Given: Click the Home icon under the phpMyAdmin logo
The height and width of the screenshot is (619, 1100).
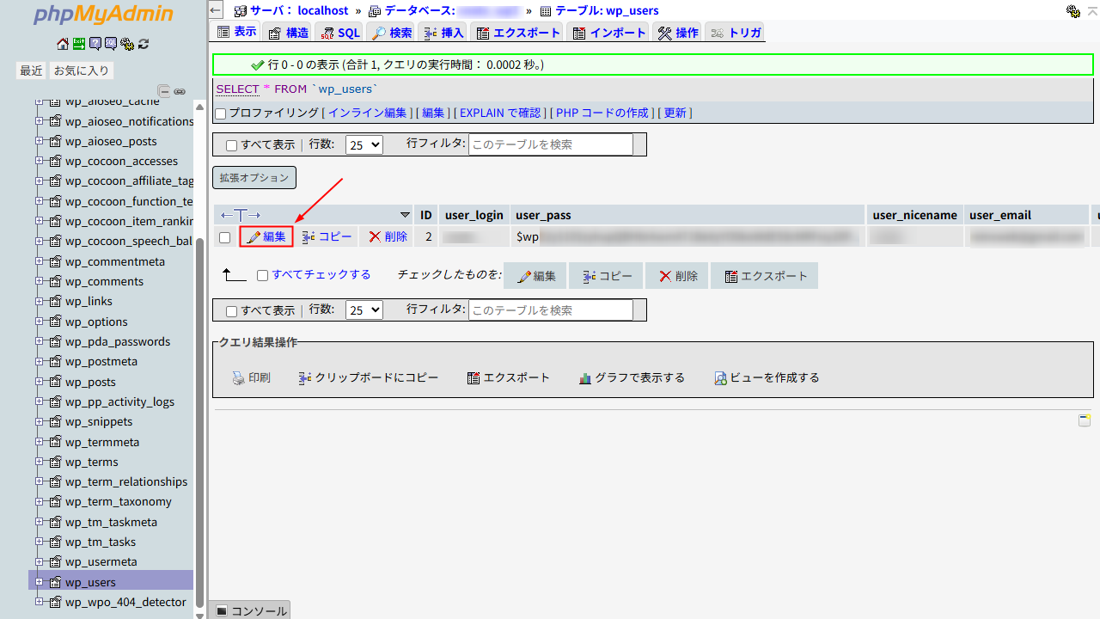Looking at the screenshot, I should [63, 44].
